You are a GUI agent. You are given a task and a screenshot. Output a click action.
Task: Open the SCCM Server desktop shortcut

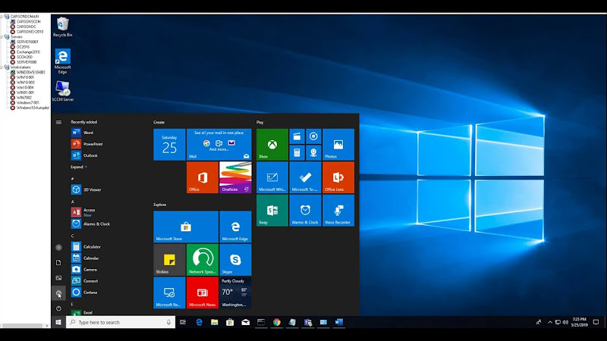pos(62,91)
